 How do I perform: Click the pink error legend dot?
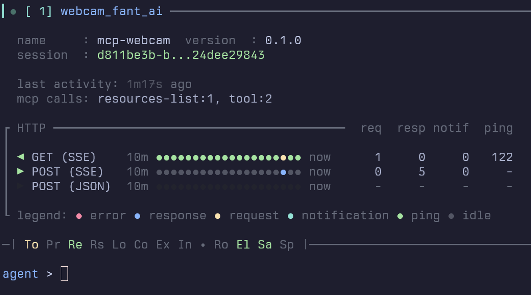(79, 216)
